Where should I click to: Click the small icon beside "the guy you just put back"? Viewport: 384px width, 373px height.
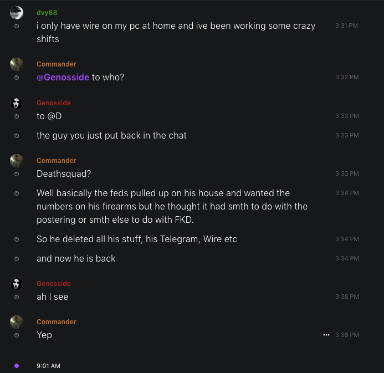pos(17,136)
